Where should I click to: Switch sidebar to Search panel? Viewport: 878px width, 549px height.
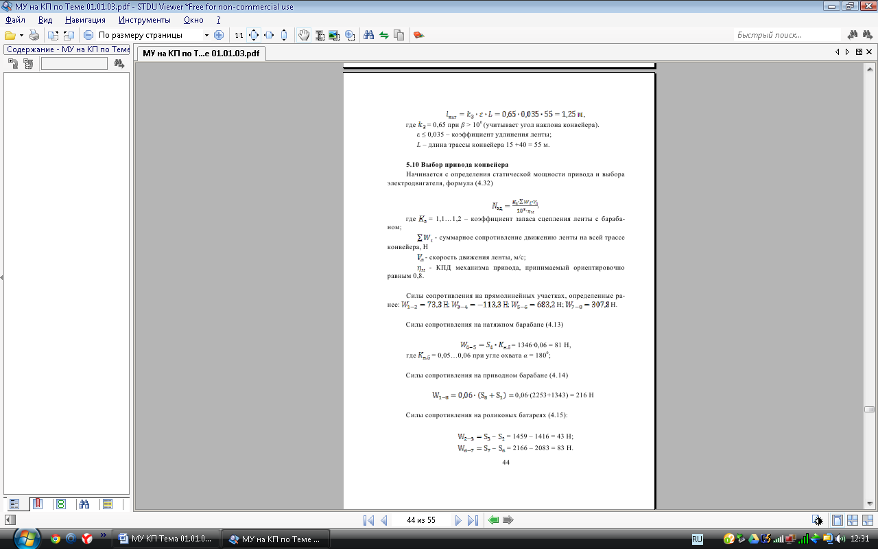tap(84, 504)
